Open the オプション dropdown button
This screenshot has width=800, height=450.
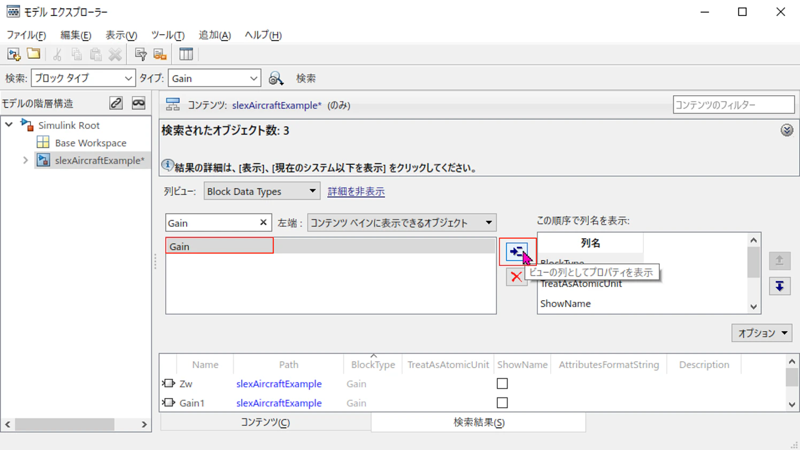point(761,333)
